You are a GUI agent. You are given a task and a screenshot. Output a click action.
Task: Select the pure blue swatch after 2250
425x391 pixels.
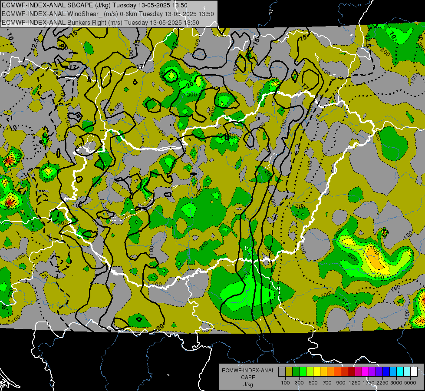pyautogui.click(x=386, y=371)
